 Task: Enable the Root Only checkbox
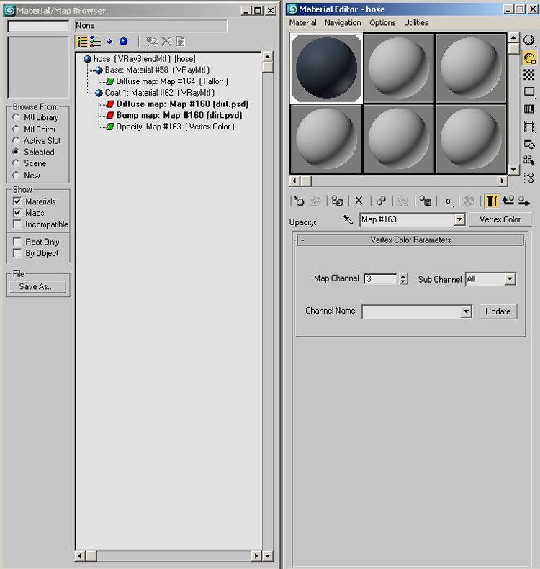[x=18, y=242]
